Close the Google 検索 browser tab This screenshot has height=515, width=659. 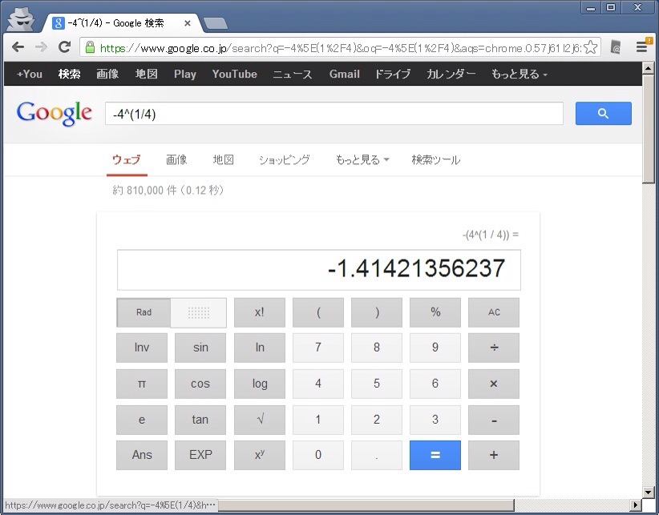[188, 23]
